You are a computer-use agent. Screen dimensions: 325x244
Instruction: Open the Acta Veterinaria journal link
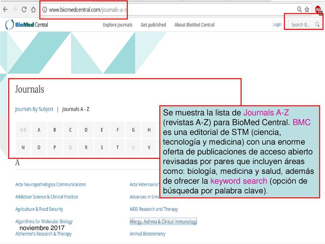(145, 185)
